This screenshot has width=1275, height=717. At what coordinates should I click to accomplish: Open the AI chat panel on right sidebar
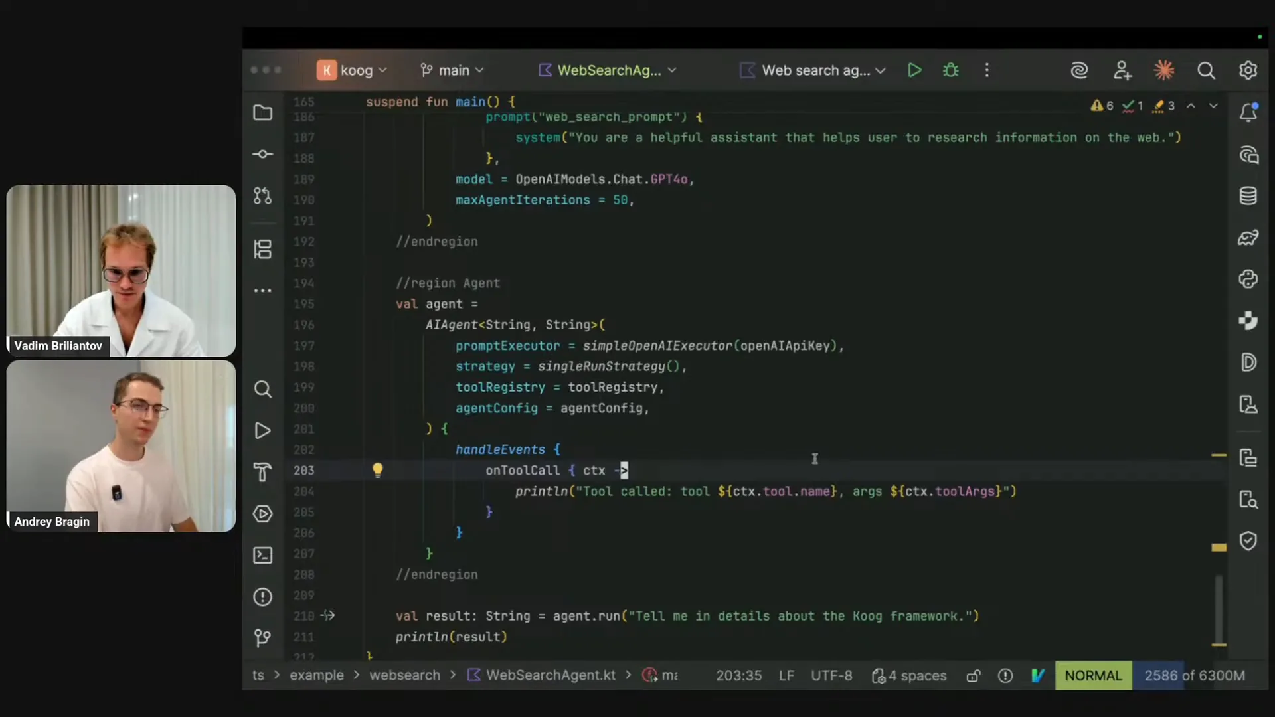(x=1248, y=155)
